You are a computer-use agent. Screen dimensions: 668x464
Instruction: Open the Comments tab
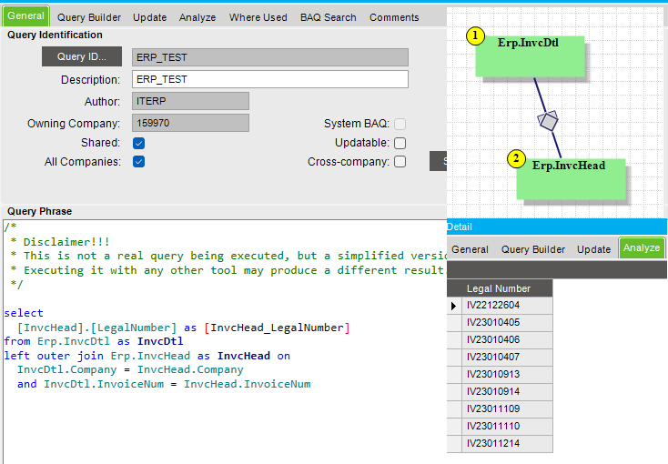[394, 17]
